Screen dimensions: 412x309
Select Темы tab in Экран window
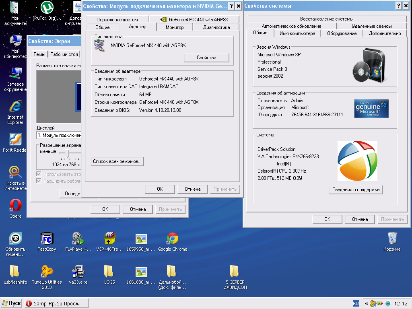39,54
